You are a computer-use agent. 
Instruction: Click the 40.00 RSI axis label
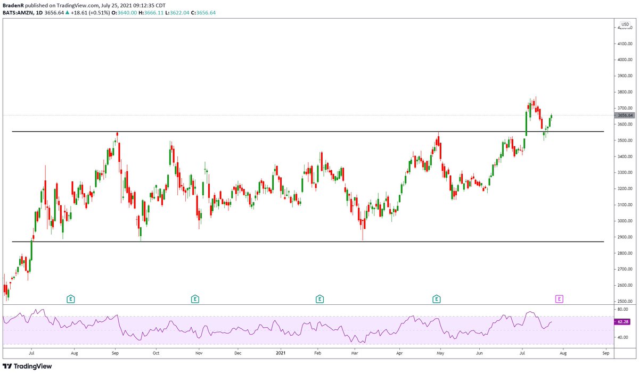coord(622,337)
